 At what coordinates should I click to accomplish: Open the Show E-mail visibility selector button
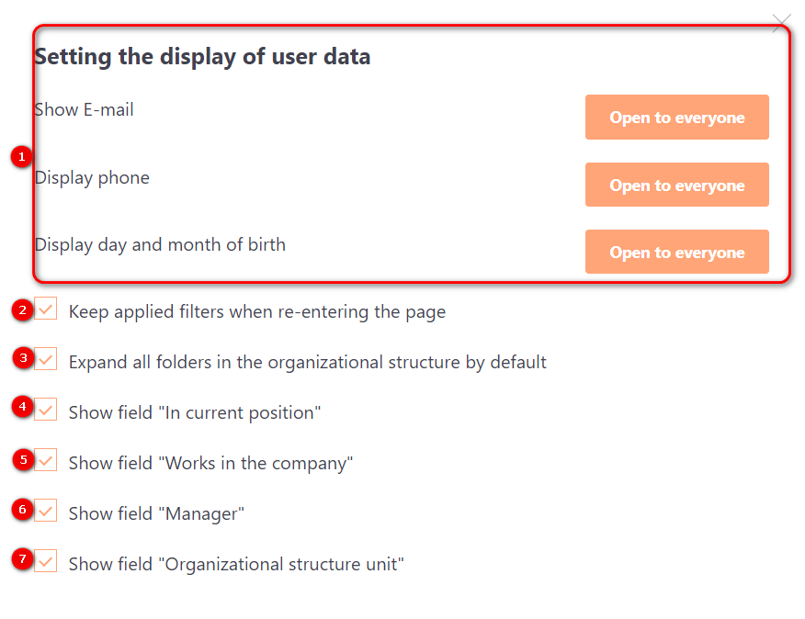tap(676, 118)
